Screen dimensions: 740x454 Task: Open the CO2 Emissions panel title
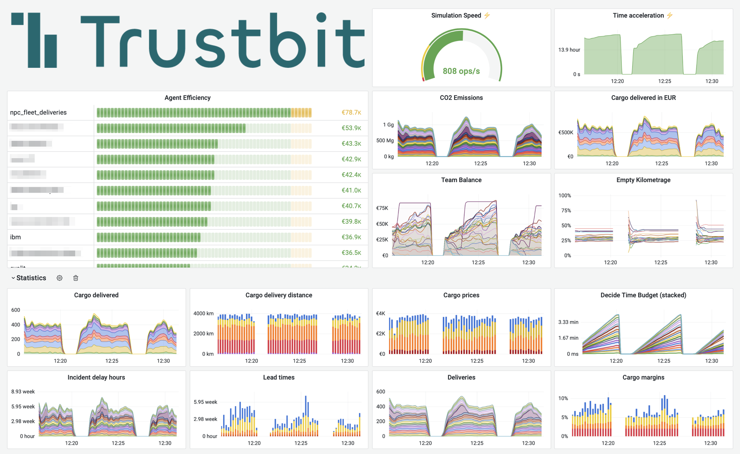coord(461,98)
